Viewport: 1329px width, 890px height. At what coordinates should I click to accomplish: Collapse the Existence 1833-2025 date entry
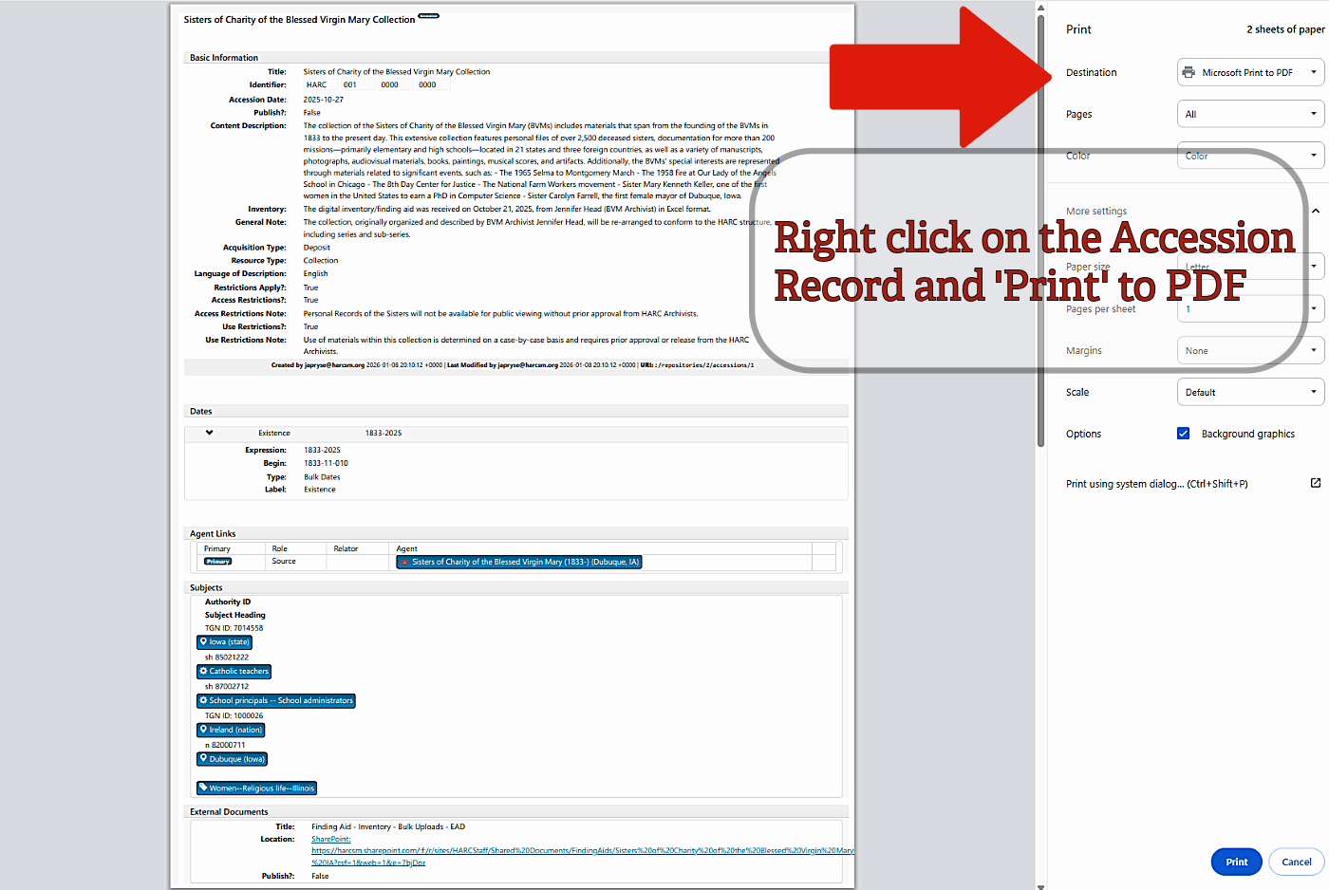(210, 432)
